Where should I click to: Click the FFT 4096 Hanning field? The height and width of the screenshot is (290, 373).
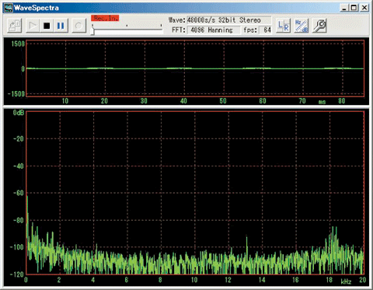(x=214, y=30)
